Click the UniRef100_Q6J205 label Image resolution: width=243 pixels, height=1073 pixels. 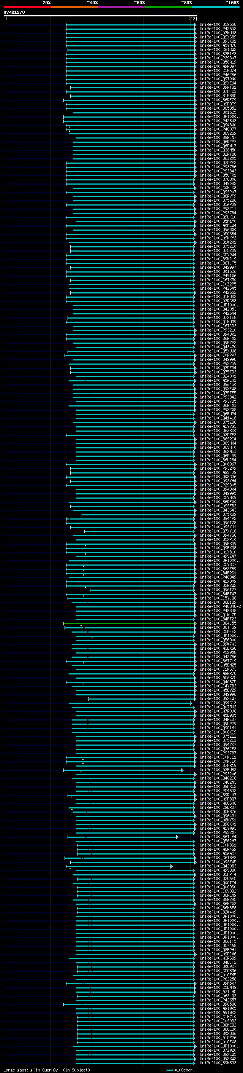click(x=218, y=159)
